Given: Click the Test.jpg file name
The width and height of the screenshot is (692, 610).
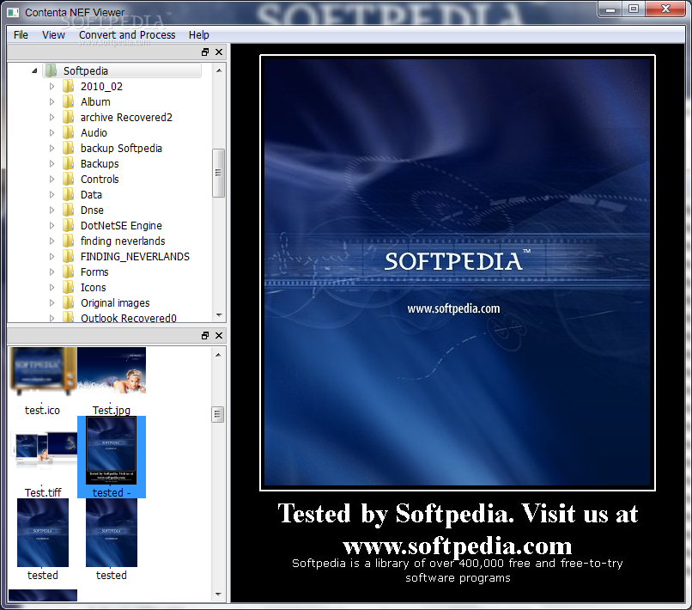Looking at the screenshot, I should 112,410.
